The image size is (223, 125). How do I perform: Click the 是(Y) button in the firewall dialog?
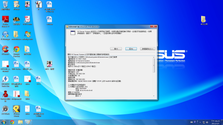[116, 49]
